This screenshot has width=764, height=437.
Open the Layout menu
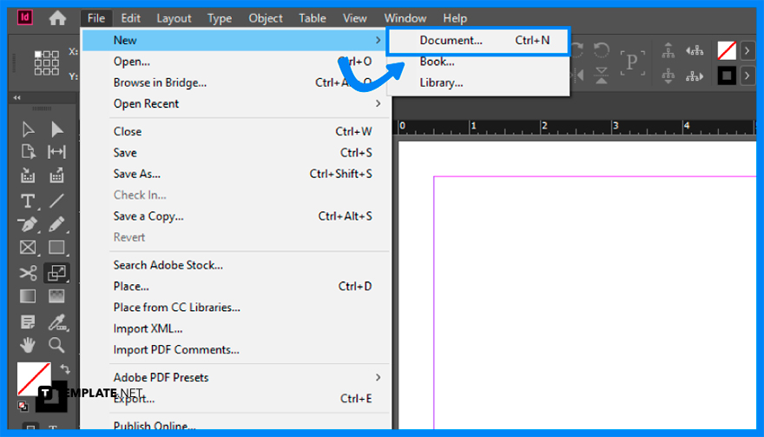(174, 18)
